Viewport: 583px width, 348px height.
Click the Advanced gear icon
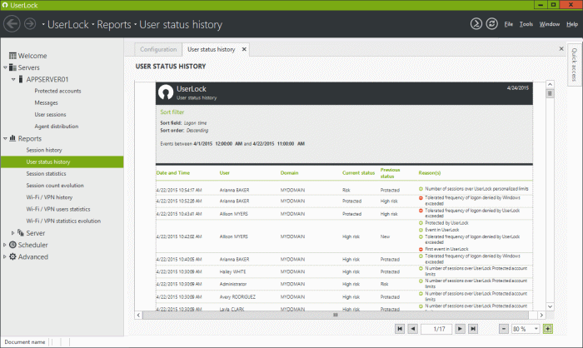(12, 256)
